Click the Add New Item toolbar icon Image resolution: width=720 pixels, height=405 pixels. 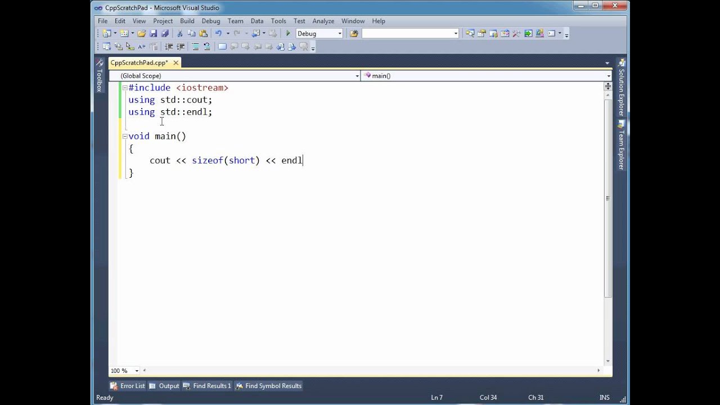click(124, 34)
